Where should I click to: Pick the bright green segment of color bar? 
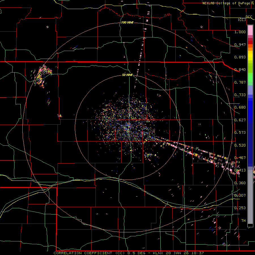pos(250,77)
